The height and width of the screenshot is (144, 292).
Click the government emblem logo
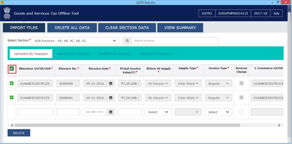(x=7, y=13)
